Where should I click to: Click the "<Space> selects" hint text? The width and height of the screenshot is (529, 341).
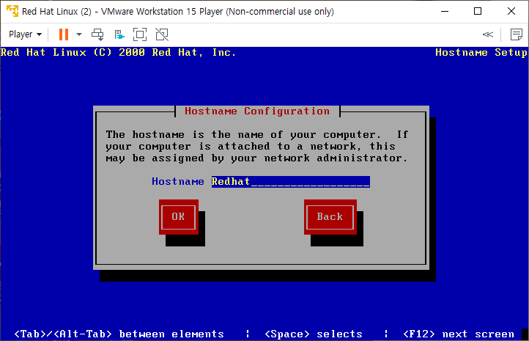[314, 334]
